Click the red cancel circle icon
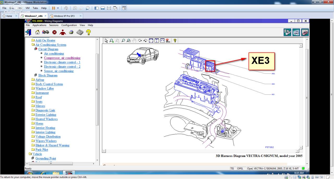 [x=54, y=32]
